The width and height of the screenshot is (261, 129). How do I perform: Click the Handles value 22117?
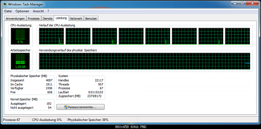tap(99, 80)
